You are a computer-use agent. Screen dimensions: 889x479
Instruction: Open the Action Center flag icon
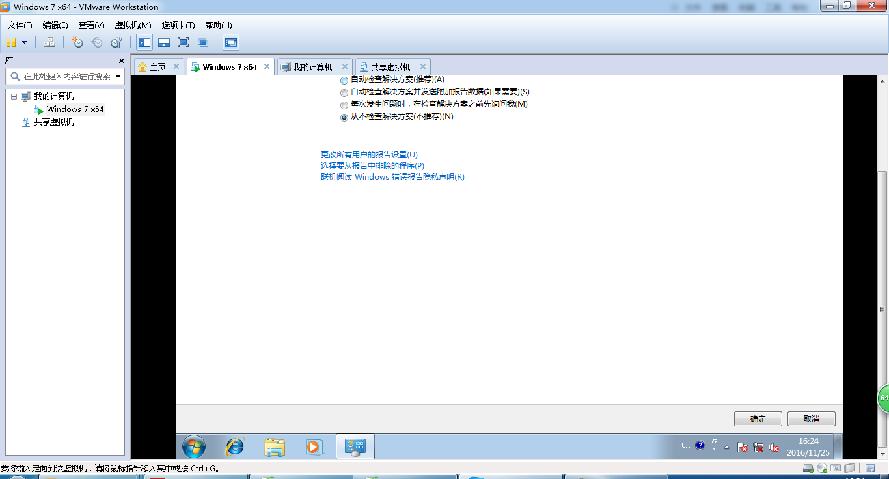743,447
